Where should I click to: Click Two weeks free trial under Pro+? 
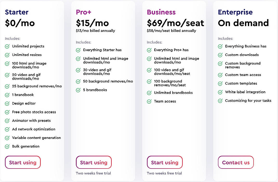click(x=93, y=173)
